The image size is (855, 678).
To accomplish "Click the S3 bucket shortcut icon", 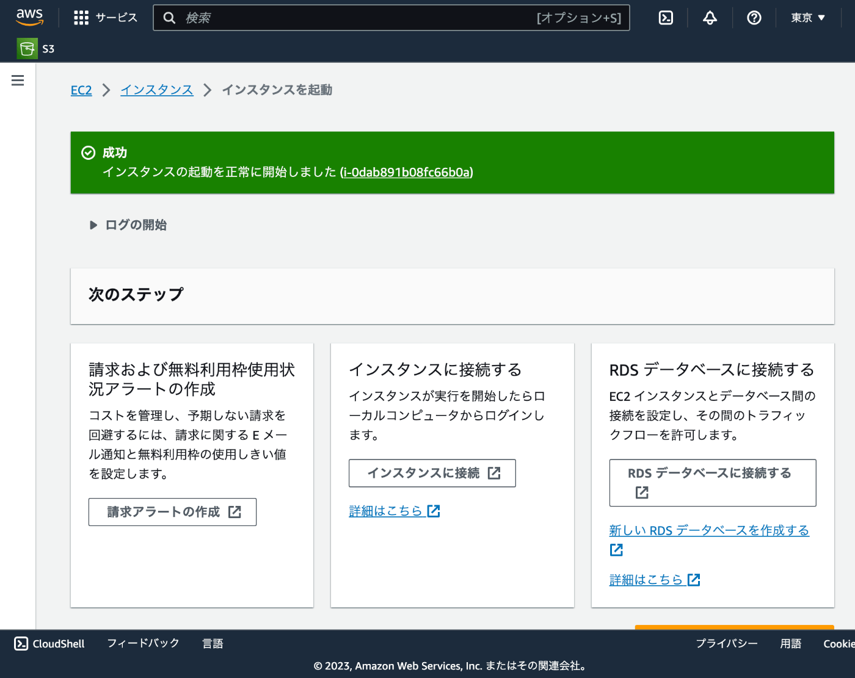I will (27, 49).
